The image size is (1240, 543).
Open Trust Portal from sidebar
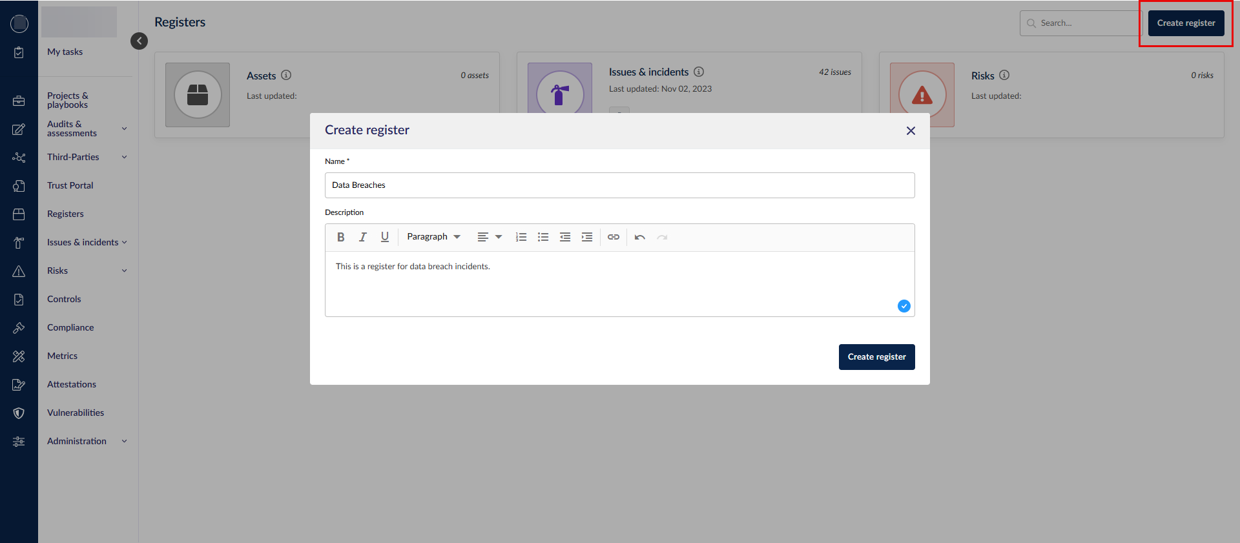(x=70, y=185)
